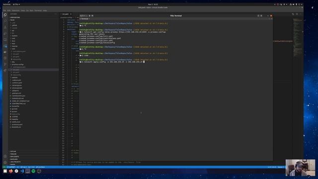Screen dimensions: 318x179
Task: Open CODE_OF_CONDUCT.md in Explorer
Action: (20, 101)
